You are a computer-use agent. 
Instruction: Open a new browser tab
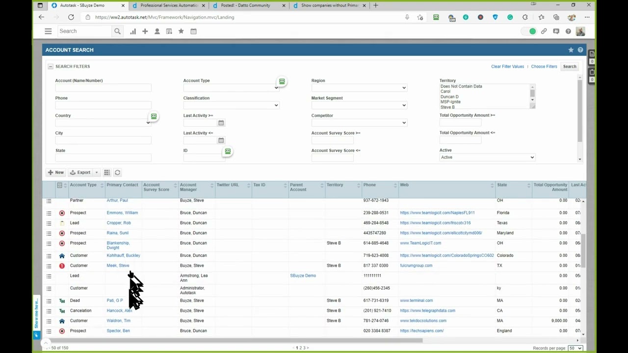[x=376, y=5]
